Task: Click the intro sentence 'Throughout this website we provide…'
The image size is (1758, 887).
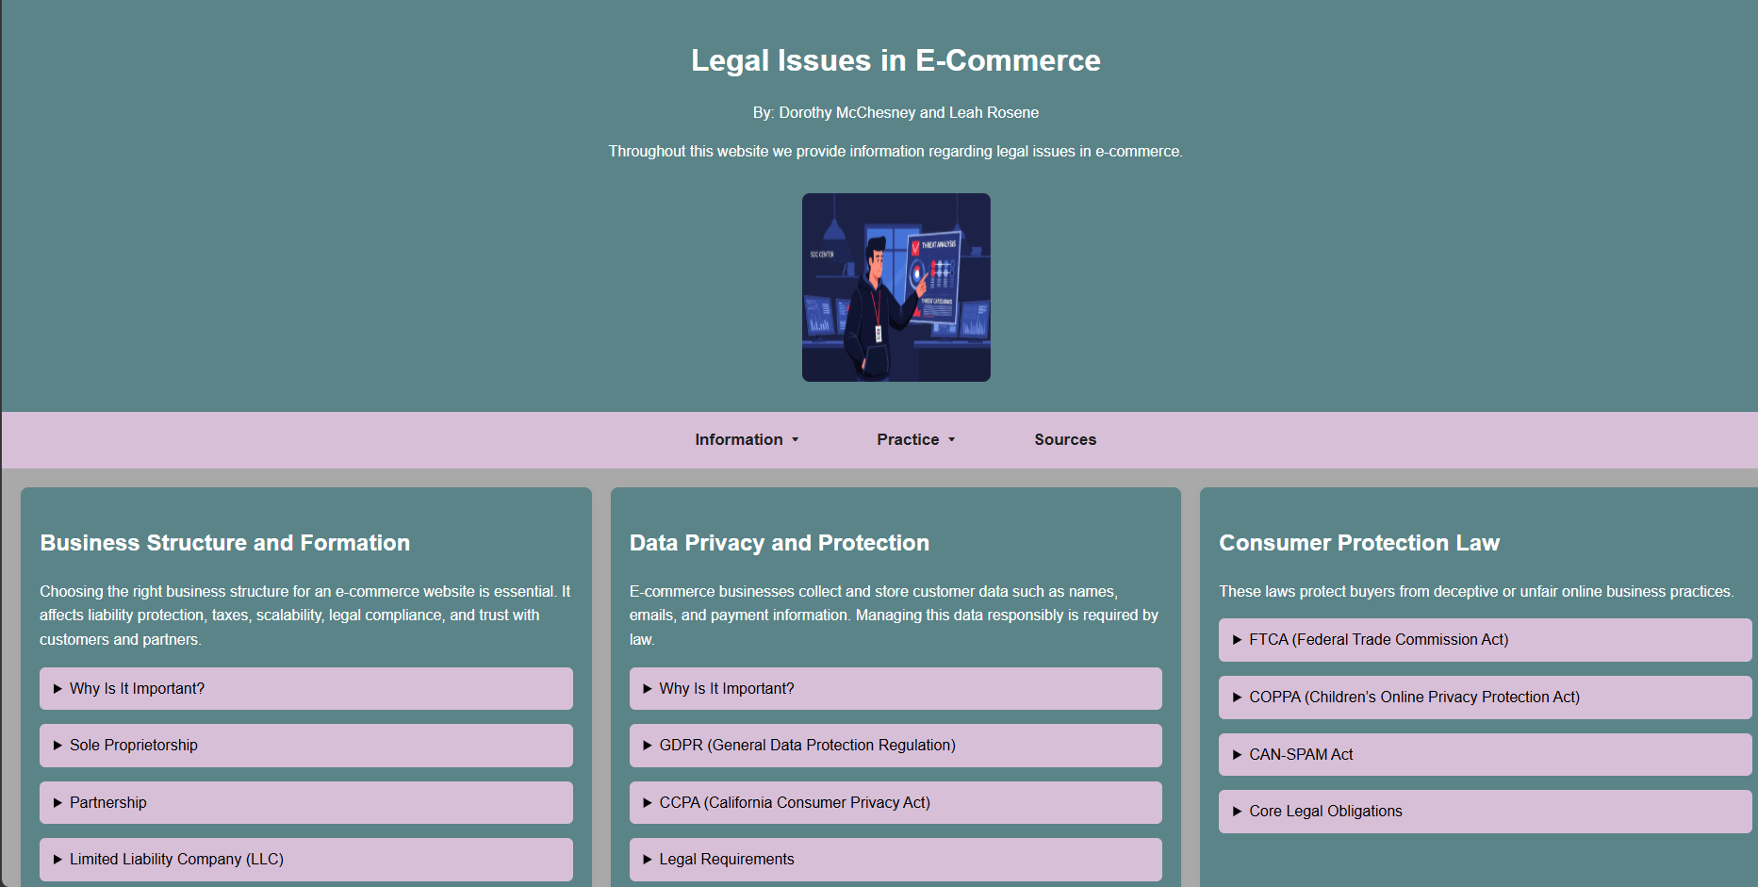Action: tap(895, 151)
